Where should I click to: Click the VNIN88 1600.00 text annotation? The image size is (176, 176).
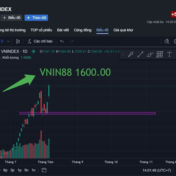75,72
